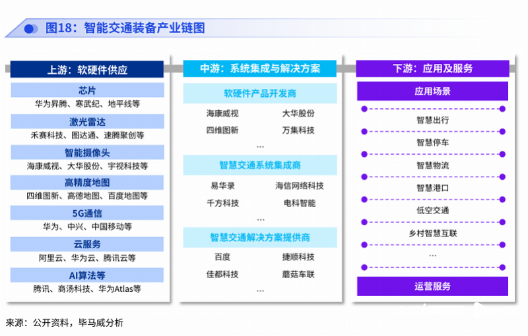Click 海康威视 under 软硬件产品开发商
The height and width of the screenshot is (336, 528).
click(x=222, y=113)
